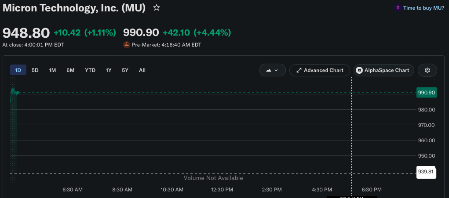The height and width of the screenshot is (198, 449).
Task: Click the Volume Not Available label
Action: (213, 178)
